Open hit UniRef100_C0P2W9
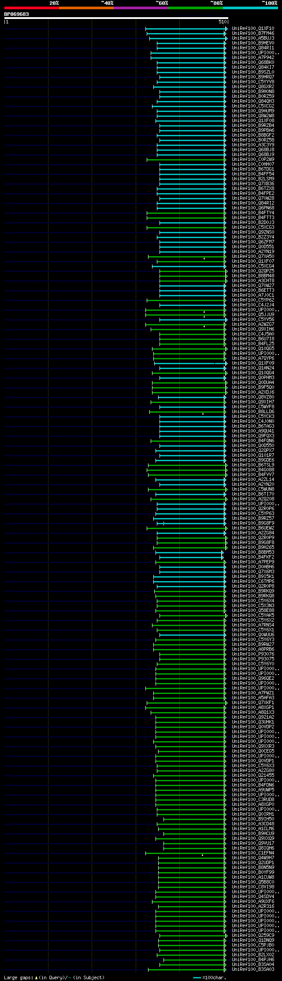Image resolution: width=282 pixels, height=981 pixels. pyautogui.click(x=253, y=160)
